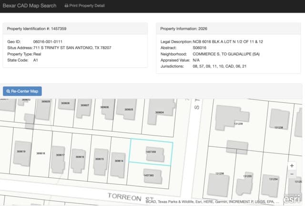Screen dimensions: 305x214
Task: Click parcel label 369608
Action: click(65, 103)
